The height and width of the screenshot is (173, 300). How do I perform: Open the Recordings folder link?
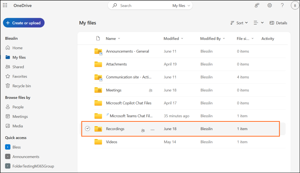(x=115, y=129)
